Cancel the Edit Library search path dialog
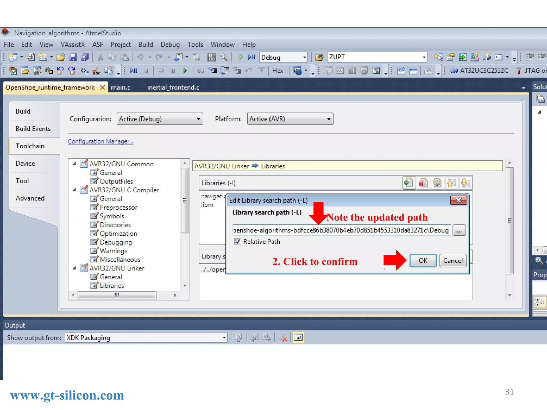 click(x=453, y=261)
